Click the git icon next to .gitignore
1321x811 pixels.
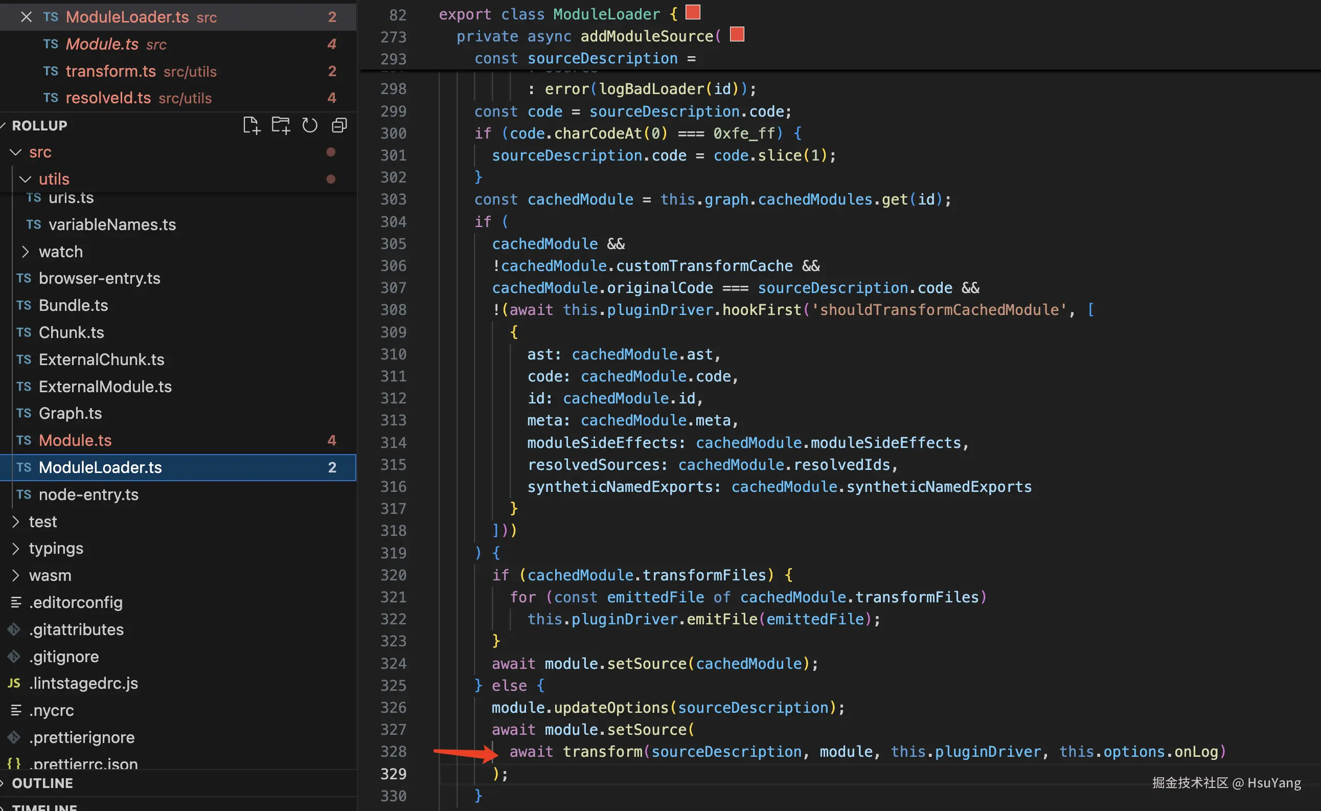click(14, 656)
